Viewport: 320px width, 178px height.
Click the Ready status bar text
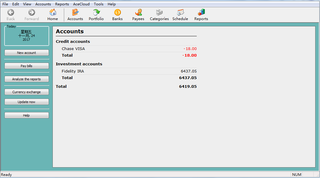coord(6,174)
